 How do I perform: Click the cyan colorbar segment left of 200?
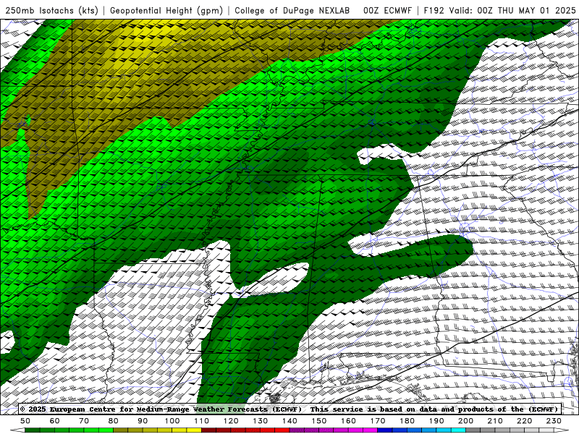(x=458, y=430)
